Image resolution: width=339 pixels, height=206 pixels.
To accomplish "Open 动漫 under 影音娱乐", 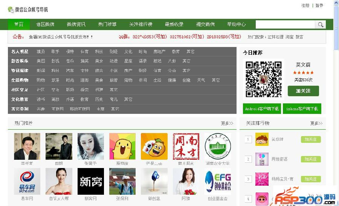I will click(113, 61).
